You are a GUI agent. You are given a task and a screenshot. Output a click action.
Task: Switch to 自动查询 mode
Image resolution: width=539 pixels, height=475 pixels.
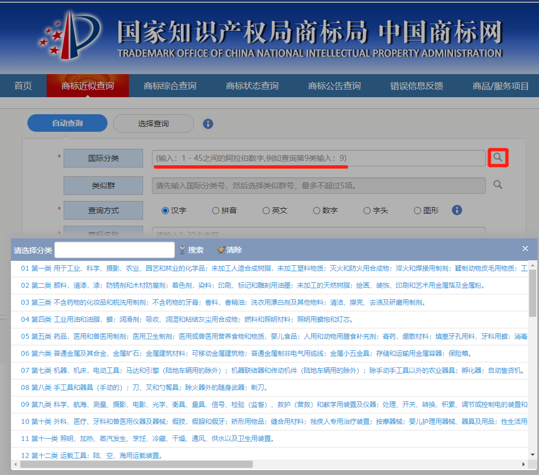pyautogui.click(x=67, y=123)
